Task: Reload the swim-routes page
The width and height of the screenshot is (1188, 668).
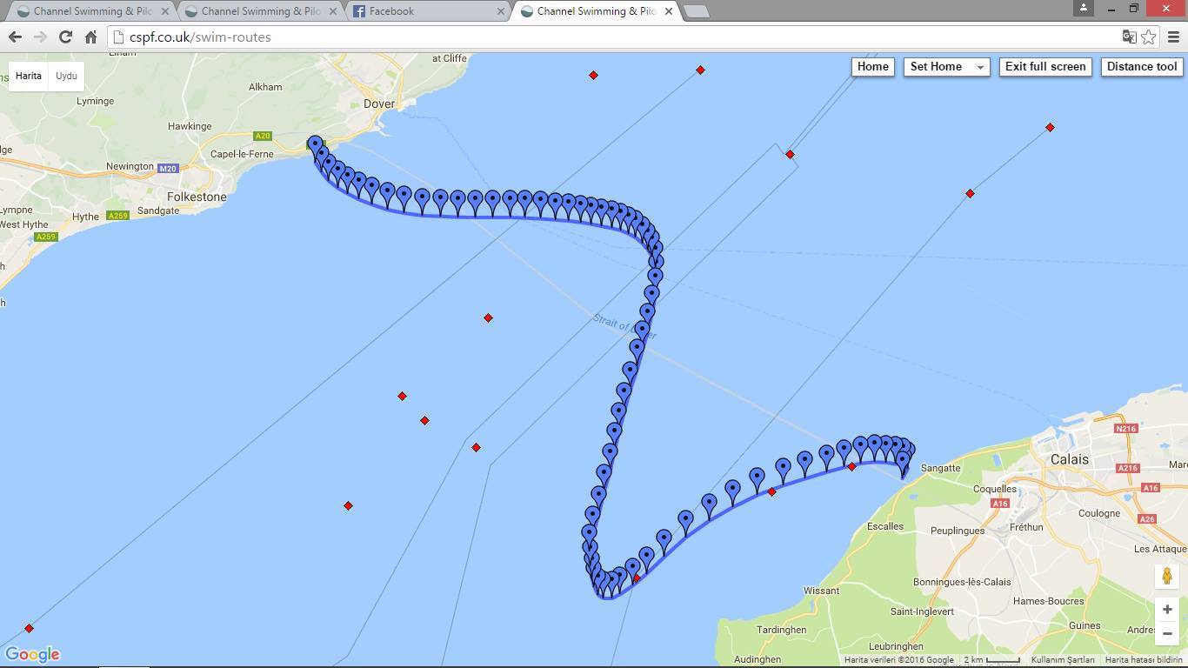Action: coord(65,37)
